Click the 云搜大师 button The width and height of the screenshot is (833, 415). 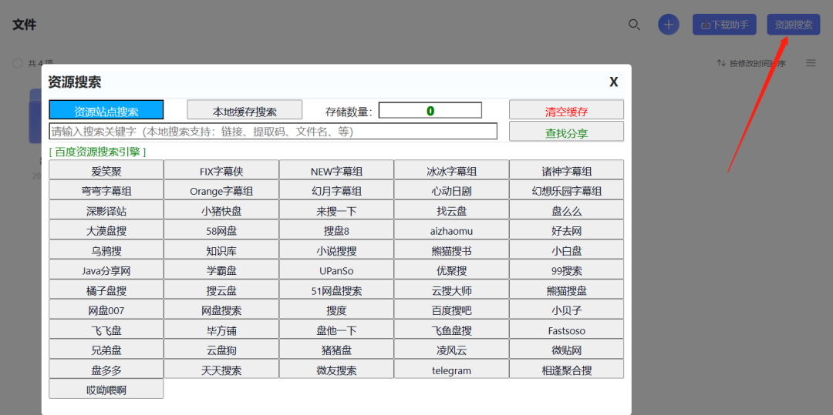pos(451,289)
